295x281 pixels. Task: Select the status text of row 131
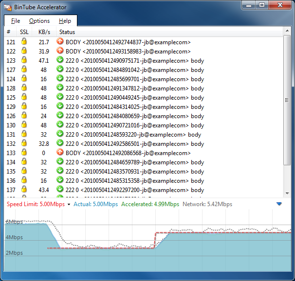click(133, 135)
